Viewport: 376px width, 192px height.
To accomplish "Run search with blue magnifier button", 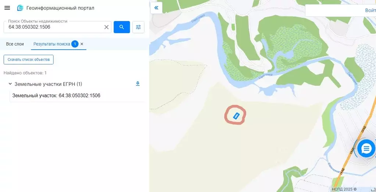I will click(x=122, y=27).
